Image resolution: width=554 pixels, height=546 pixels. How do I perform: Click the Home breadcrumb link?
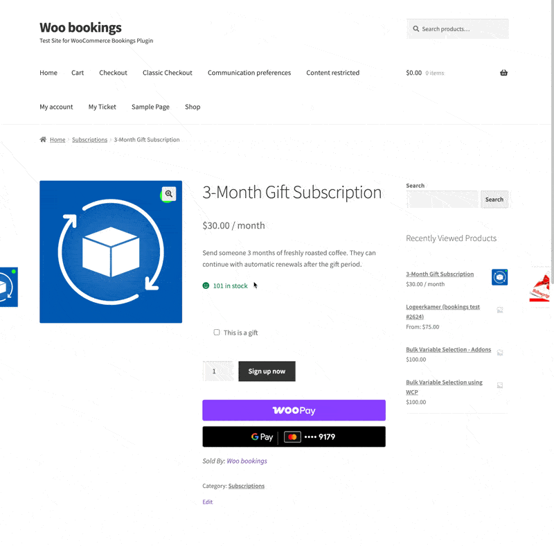57,140
